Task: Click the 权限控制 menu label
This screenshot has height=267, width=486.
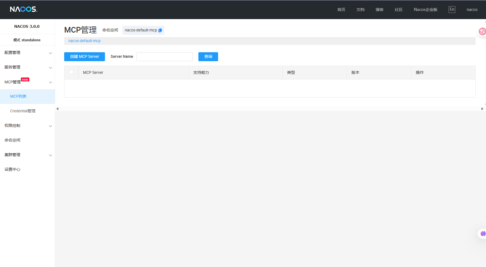Action: [12, 126]
